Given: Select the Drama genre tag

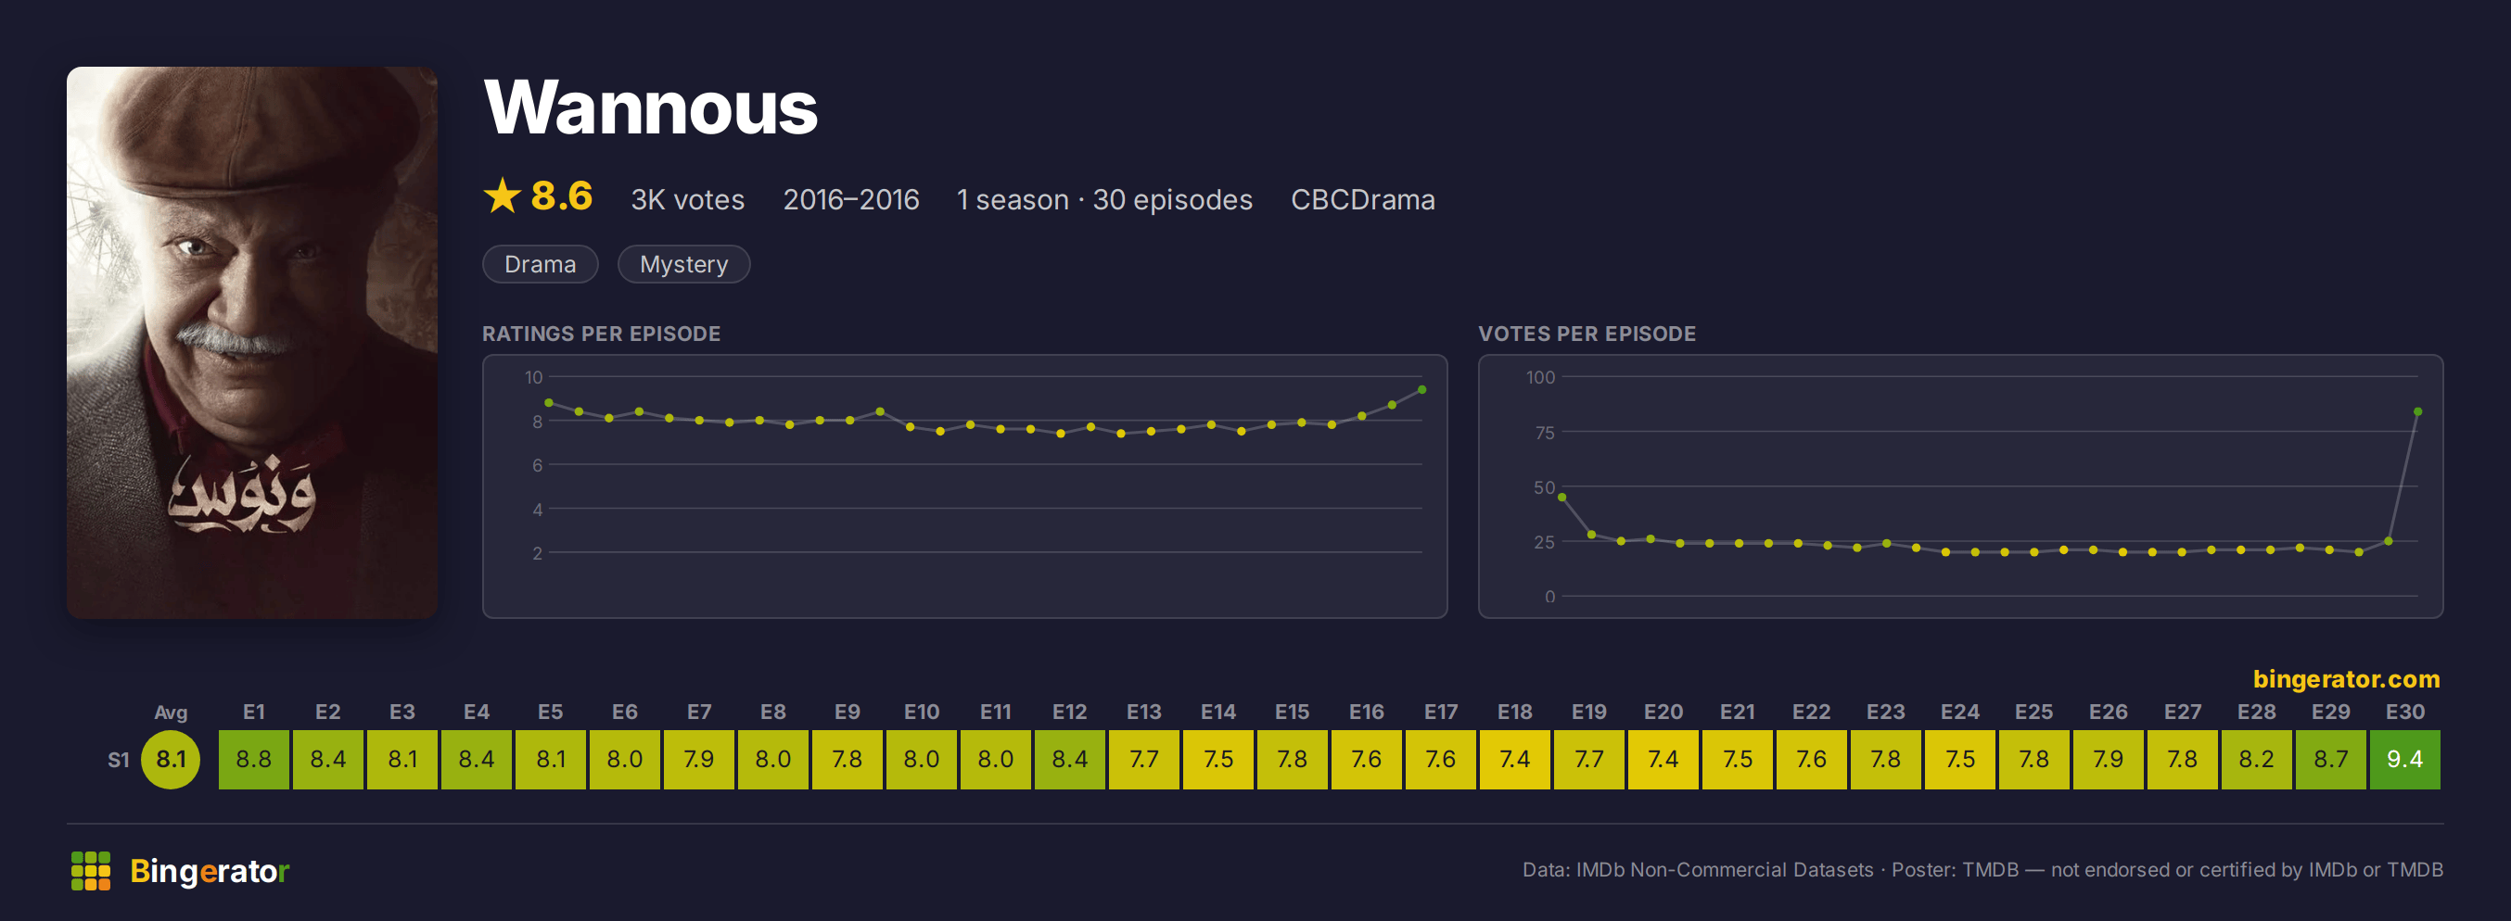Looking at the screenshot, I should [540, 264].
